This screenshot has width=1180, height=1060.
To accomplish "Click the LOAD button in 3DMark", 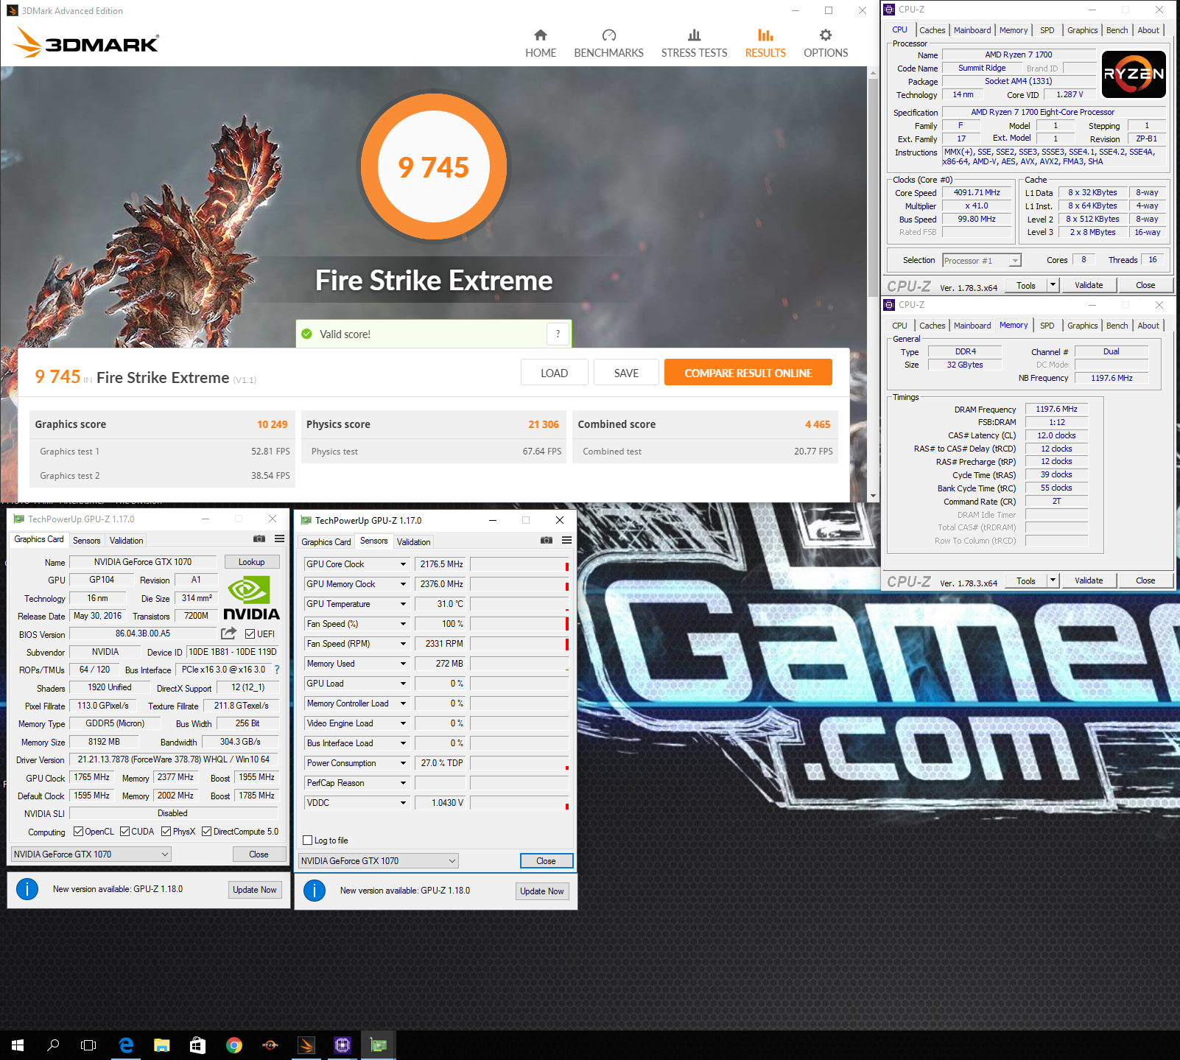I will (x=554, y=372).
